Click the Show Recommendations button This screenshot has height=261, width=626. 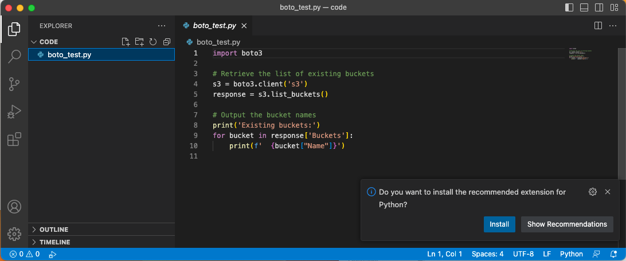coord(567,224)
